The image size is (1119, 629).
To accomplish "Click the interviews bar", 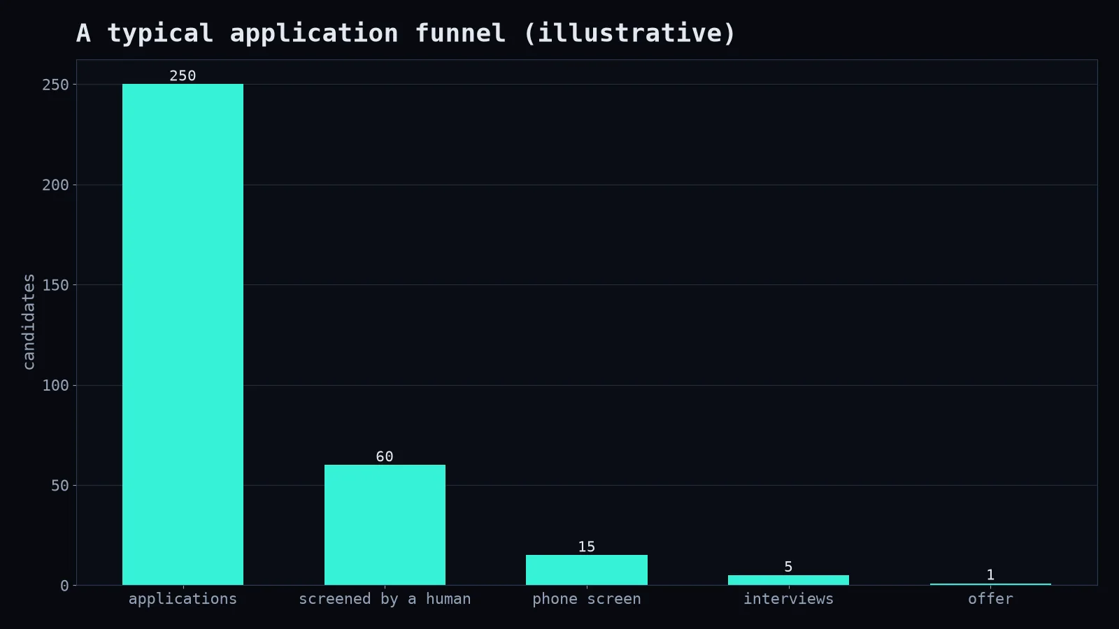I will (788, 580).
